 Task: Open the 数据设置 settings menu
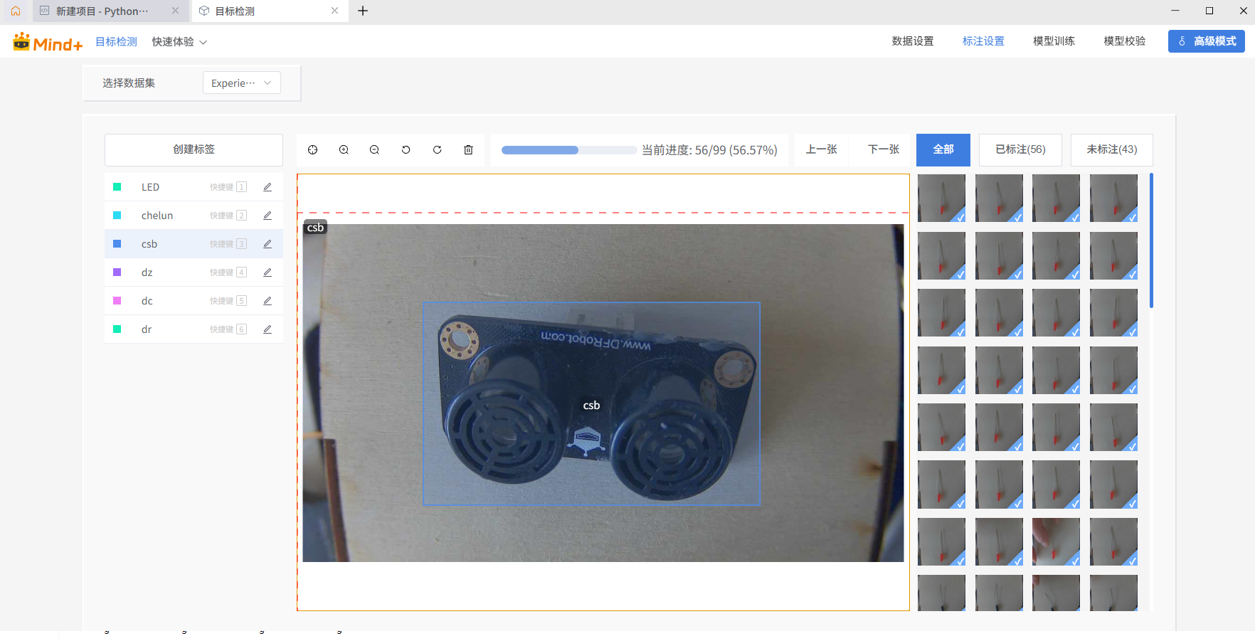pyautogui.click(x=913, y=41)
